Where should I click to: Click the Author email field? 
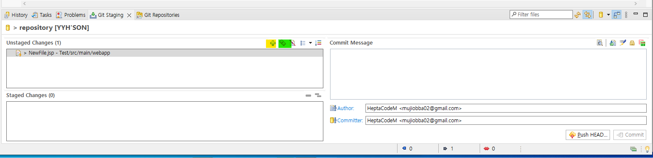[x=506, y=108]
